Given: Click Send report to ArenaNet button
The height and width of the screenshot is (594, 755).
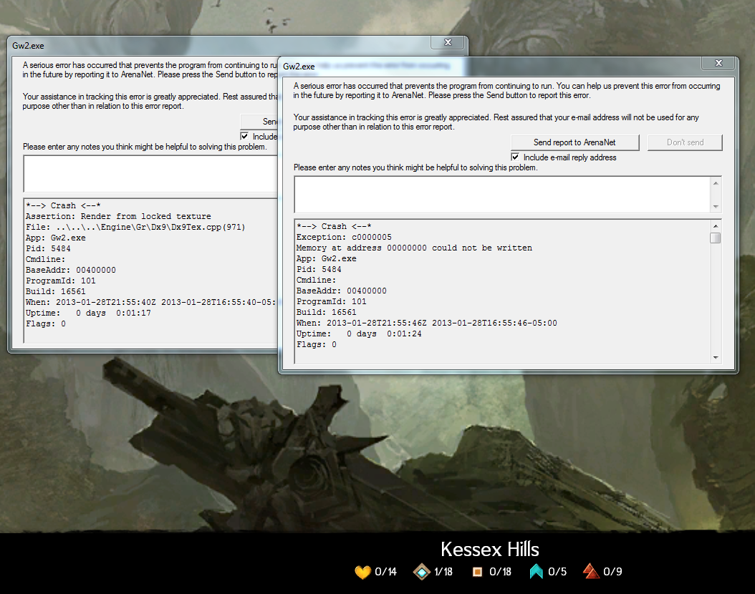Looking at the screenshot, I should pyautogui.click(x=574, y=142).
